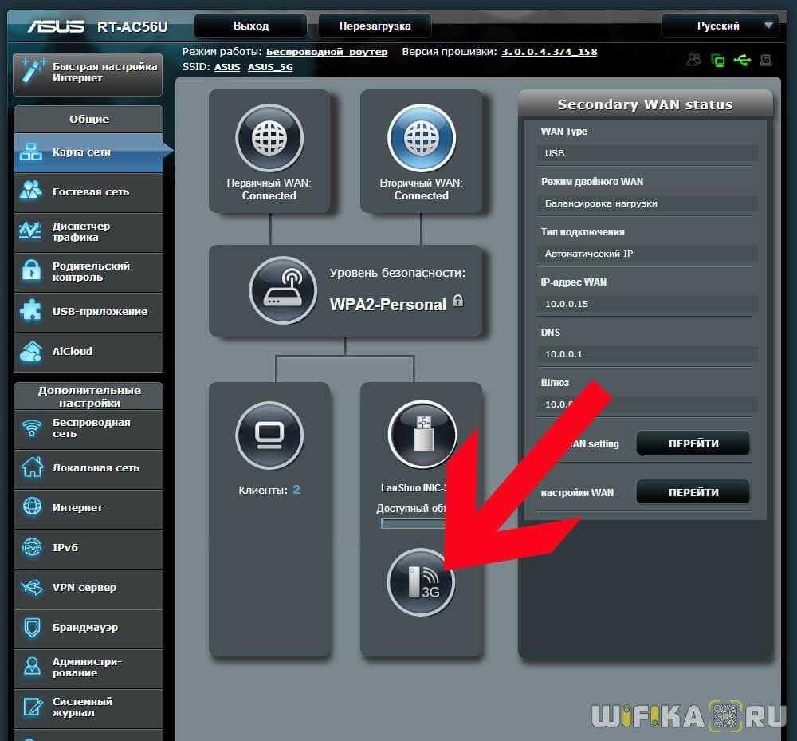
Task: Open Гостевая сеть menu item
Action: pos(88,192)
